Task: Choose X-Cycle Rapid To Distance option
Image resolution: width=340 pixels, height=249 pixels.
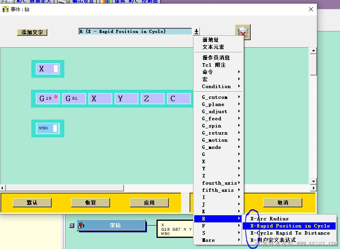Action: pyautogui.click(x=289, y=233)
